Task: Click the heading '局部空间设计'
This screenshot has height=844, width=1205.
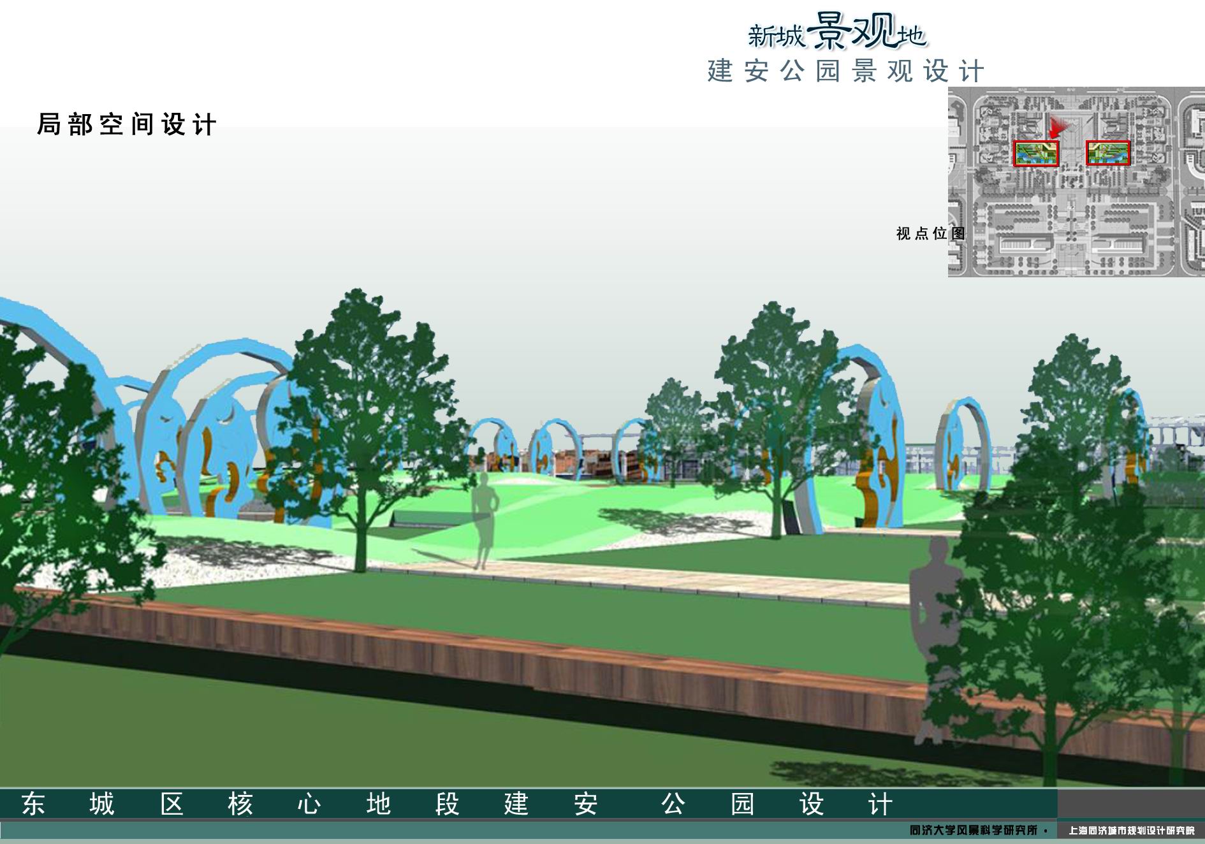Action: [126, 124]
